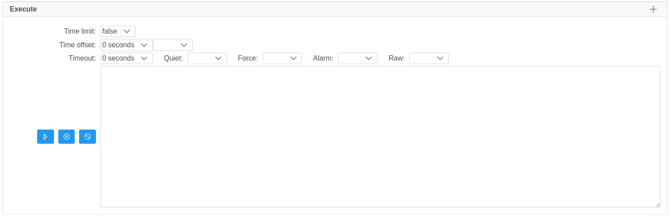Click the plus icon in Execute header
The height and width of the screenshot is (218, 671).
pos(653,9)
